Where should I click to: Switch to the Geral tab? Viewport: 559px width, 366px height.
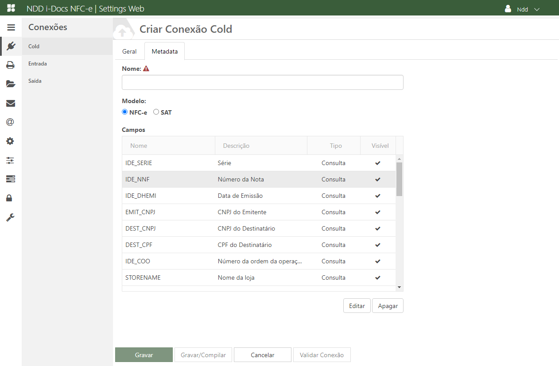pyautogui.click(x=129, y=51)
